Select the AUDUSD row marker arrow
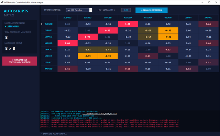Image resolution: width=220 pixels, height=136 pixels. (42, 24)
